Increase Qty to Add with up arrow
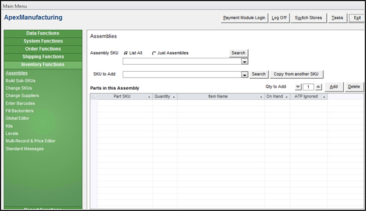This screenshot has height=211, width=366. click(x=318, y=87)
